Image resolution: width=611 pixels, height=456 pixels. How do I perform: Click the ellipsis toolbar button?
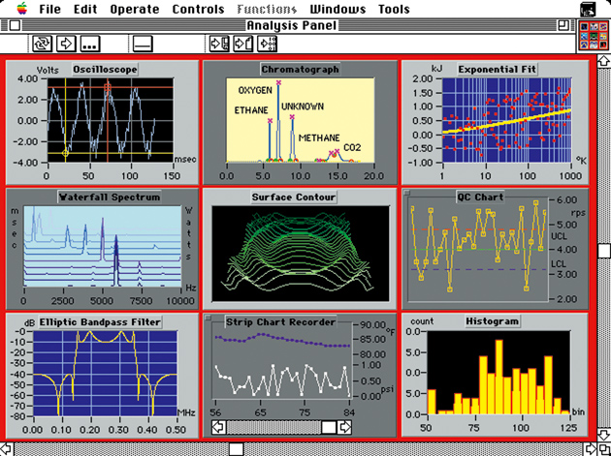pyautogui.click(x=90, y=44)
